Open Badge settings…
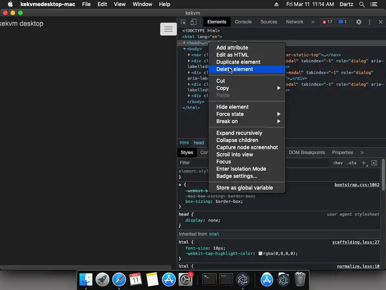 [x=247, y=176]
